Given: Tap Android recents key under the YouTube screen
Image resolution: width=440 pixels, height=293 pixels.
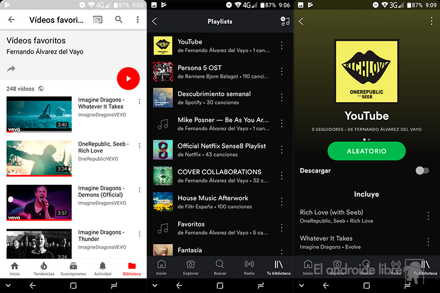Looking at the screenshot, I should pyautogui.click(x=114, y=286).
